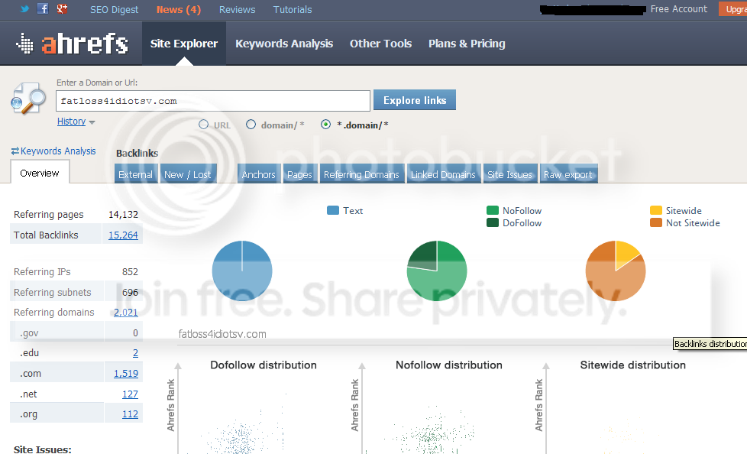This screenshot has width=747, height=454.
Task: Open the SEO Digest link
Action: click(x=114, y=9)
